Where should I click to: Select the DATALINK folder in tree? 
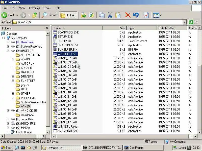[x=28, y=72]
